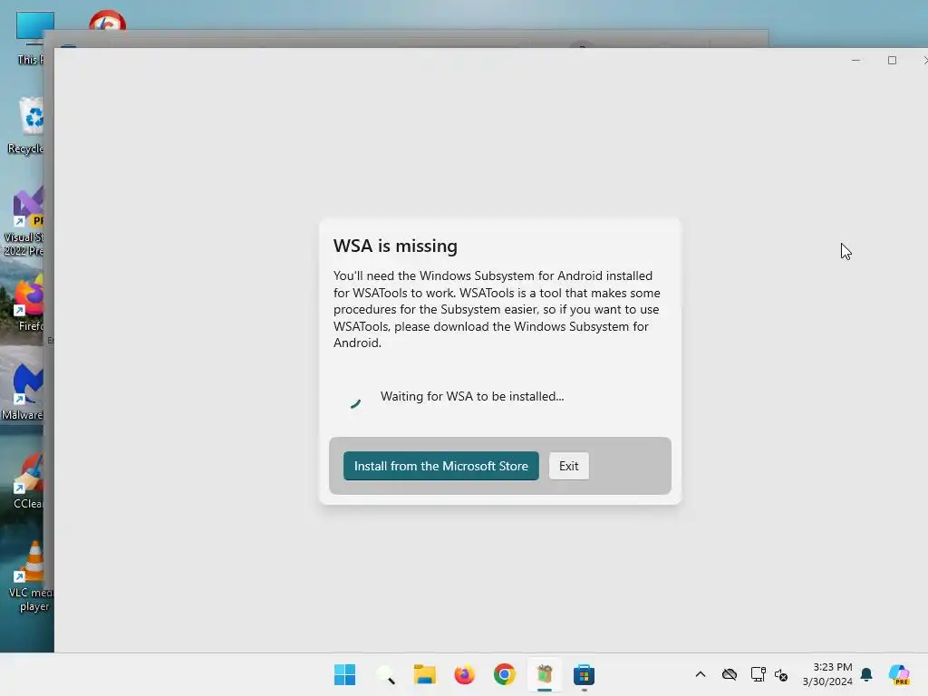Screen dimensions: 928x696
Task: Maximize the WSATools window
Action: pos(892,61)
